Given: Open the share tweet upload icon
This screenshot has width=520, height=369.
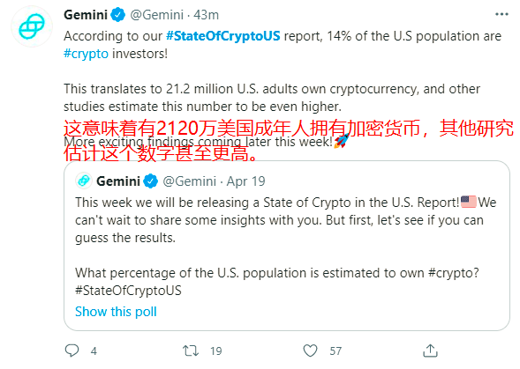Looking at the screenshot, I should coord(430,351).
